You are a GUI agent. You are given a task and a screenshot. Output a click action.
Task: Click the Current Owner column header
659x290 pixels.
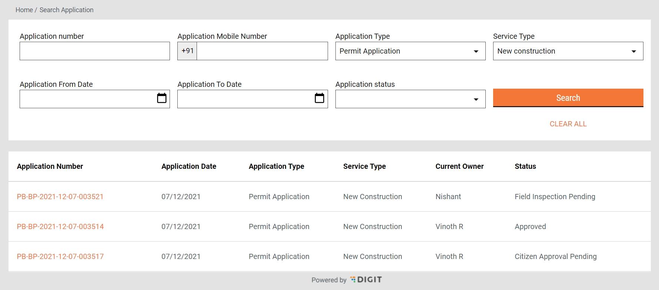point(459,166)
